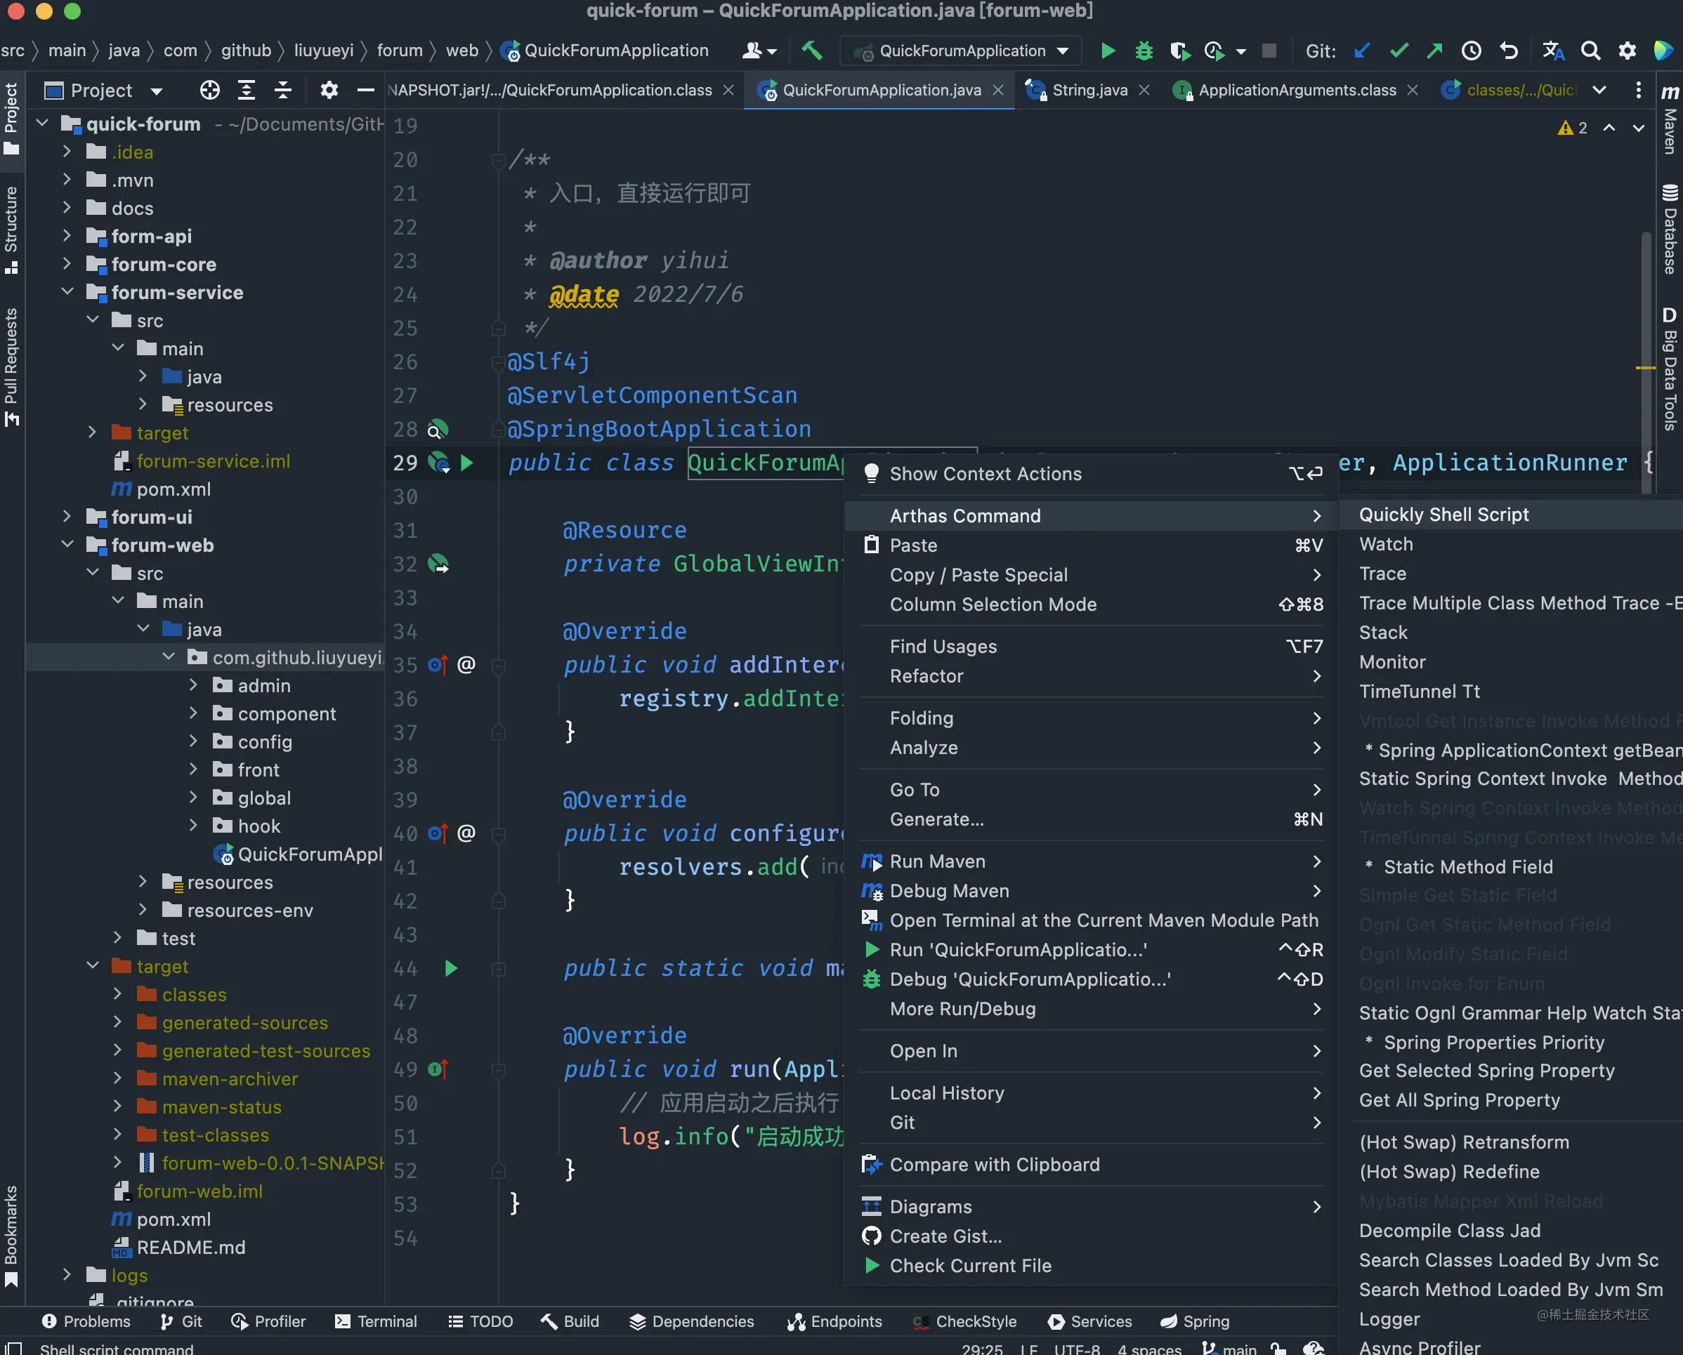The height and width of the screenshot is (1355, 1683).
Task: Run with coverage icon in toolbar
Action: [1179, 51]
